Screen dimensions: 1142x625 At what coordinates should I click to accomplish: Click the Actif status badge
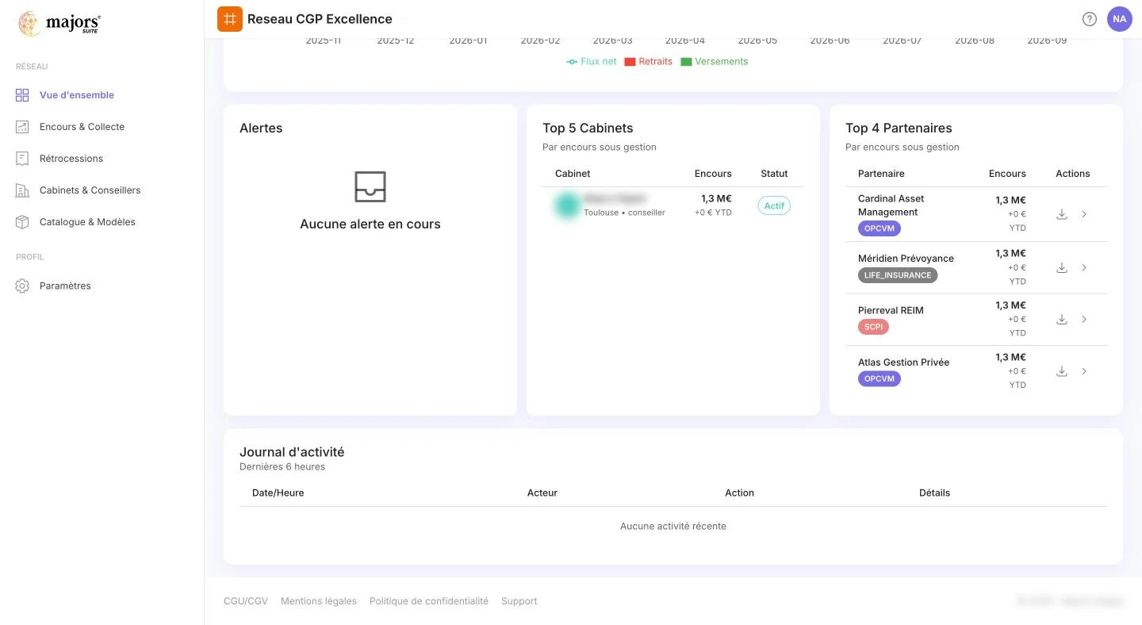774,205
